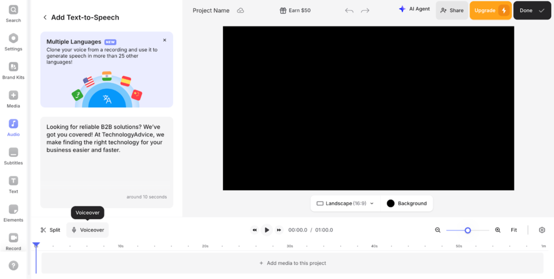Dismiss the Multiple Languages banner
Image resolution: width=554 pixels, height=279 pixels.
[164, 40]
